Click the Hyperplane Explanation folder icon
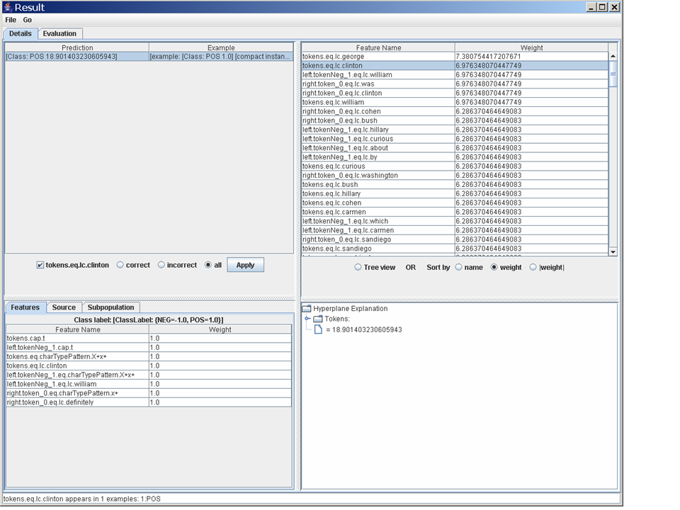 pos(306,309)
